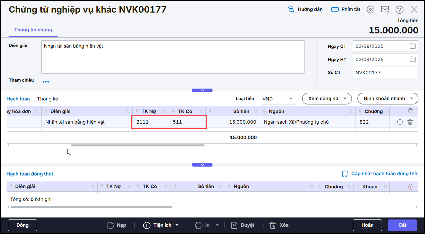Open calendar picker for Ngày CT
The image size is (425, 234).
412,46
